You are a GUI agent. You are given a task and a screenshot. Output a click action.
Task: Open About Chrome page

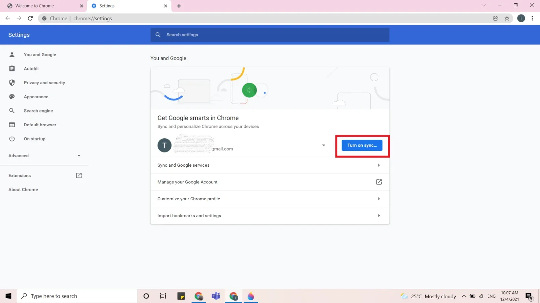23,190
